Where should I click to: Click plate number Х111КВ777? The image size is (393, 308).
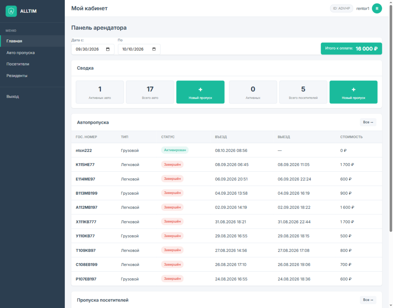tap(86, 222)
